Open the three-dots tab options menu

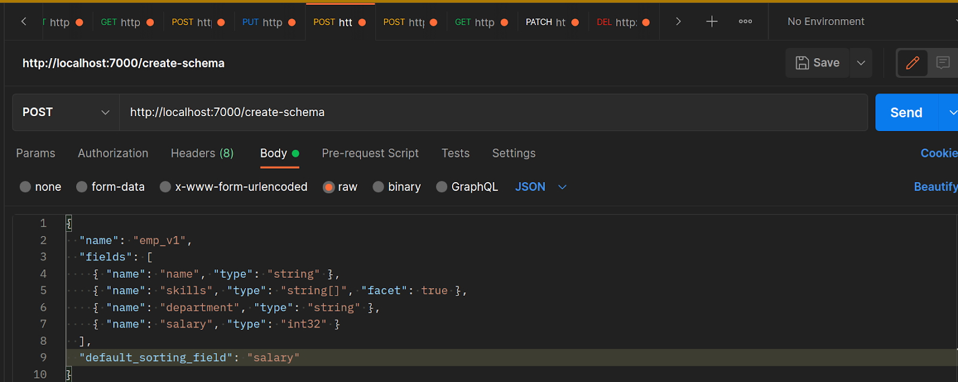pos(745,22)
